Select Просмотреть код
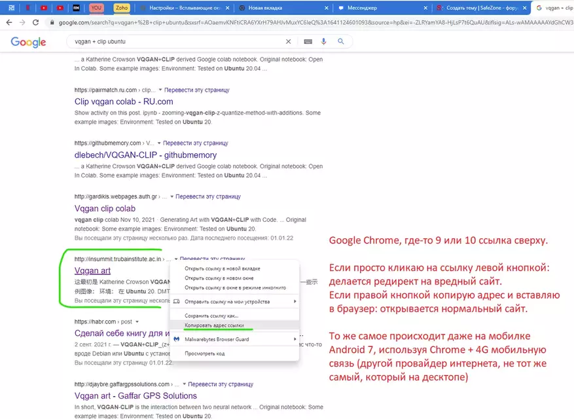The height and width of the screenshot is (419, 574). [234, 354]
